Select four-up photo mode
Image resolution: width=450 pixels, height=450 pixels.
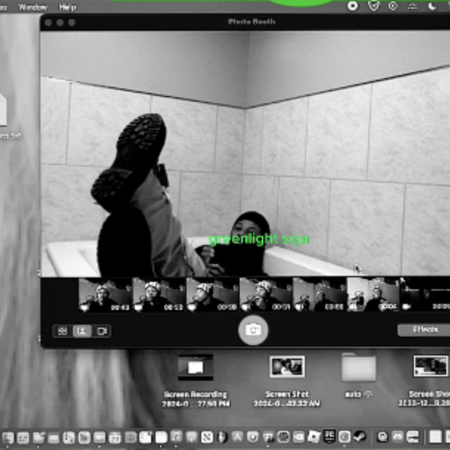(x=63, y=330)
